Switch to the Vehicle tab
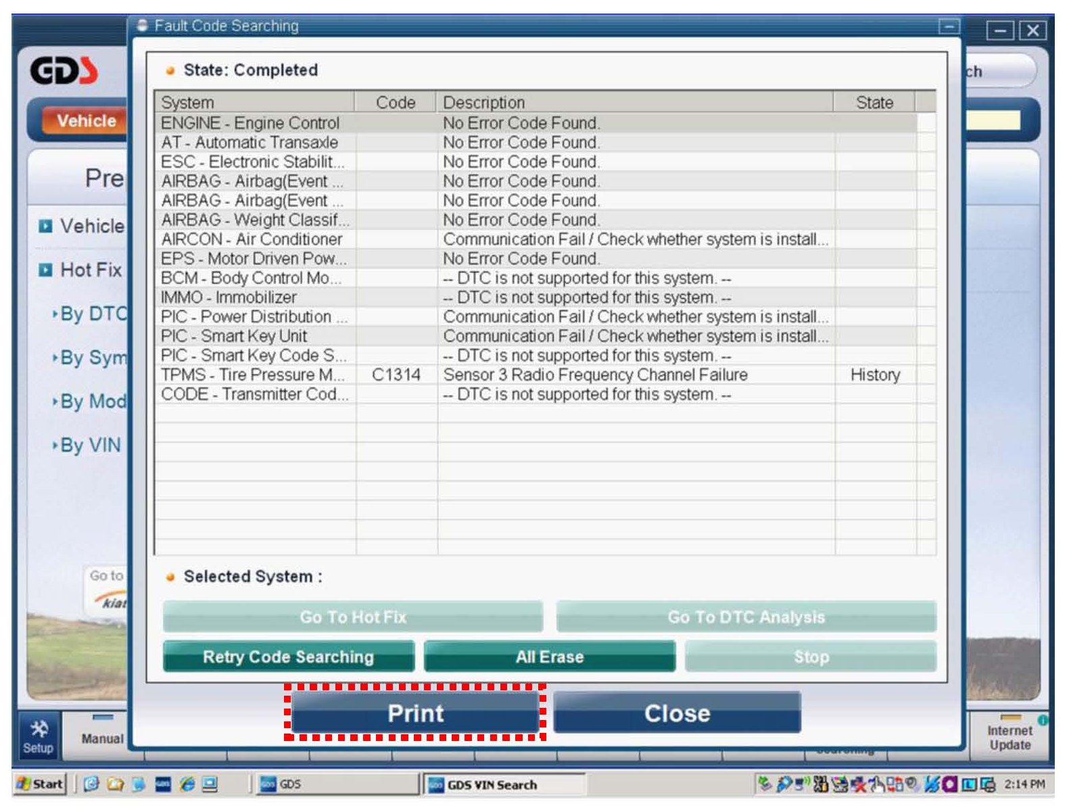Viewport: 1069px width, 812px height. point(85,121)
